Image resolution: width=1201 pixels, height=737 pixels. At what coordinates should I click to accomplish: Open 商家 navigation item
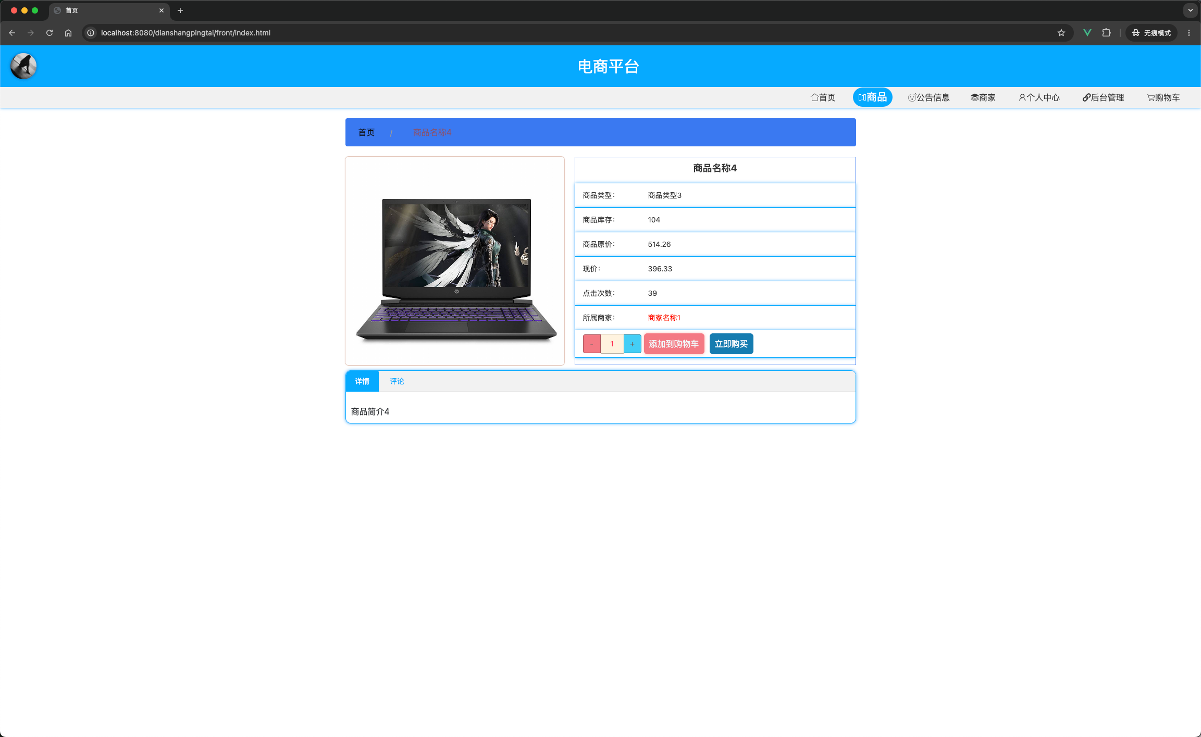coord(983,97)
